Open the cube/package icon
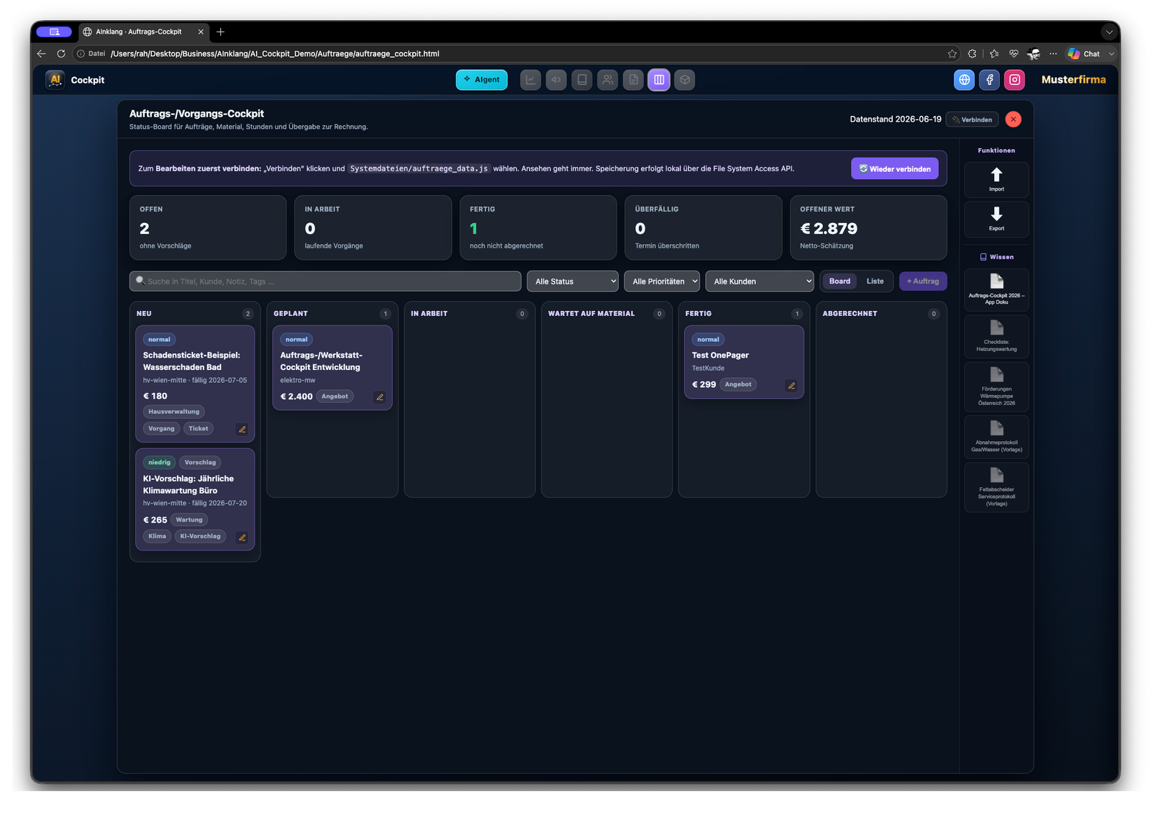This screenshot has height=824, width=1151. click(685, 80)
